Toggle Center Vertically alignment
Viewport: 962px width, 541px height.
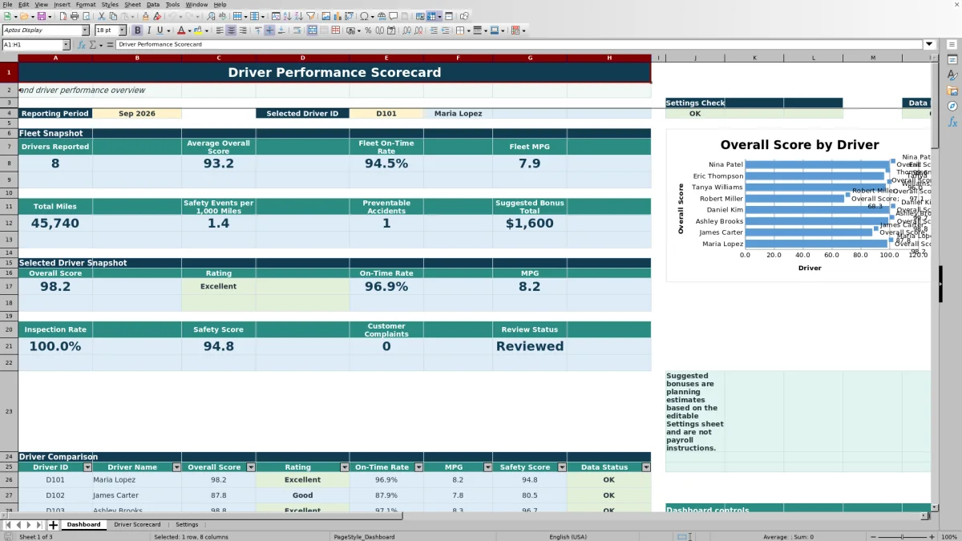pos(269,30)
